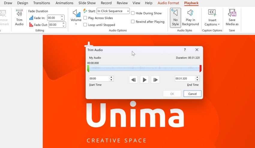Enable Rewind after Playing
255x148 pixels.
point(133,22)
